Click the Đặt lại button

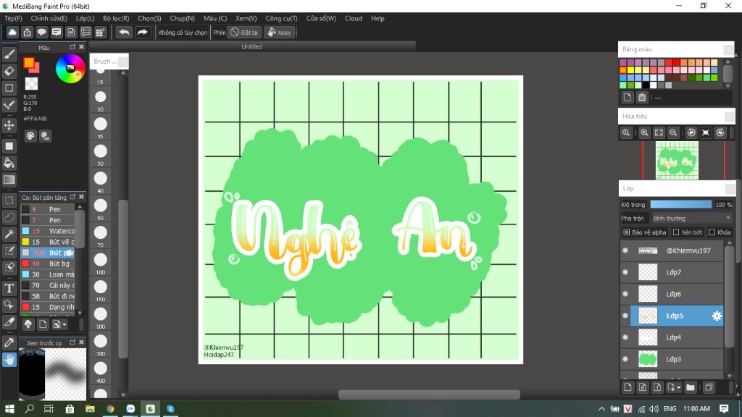coord(245,32)
